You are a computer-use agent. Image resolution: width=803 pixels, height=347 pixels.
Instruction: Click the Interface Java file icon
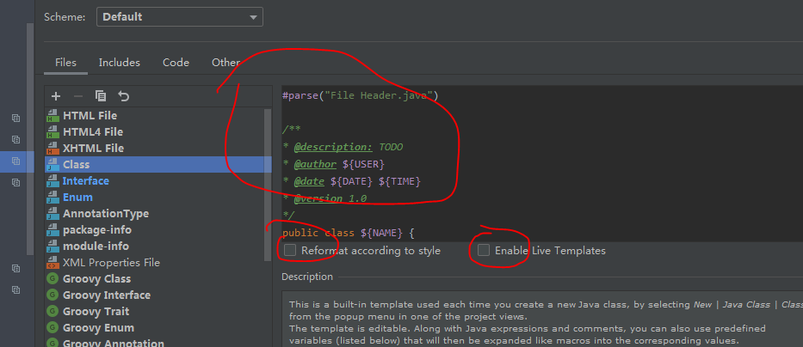[53, 181]
